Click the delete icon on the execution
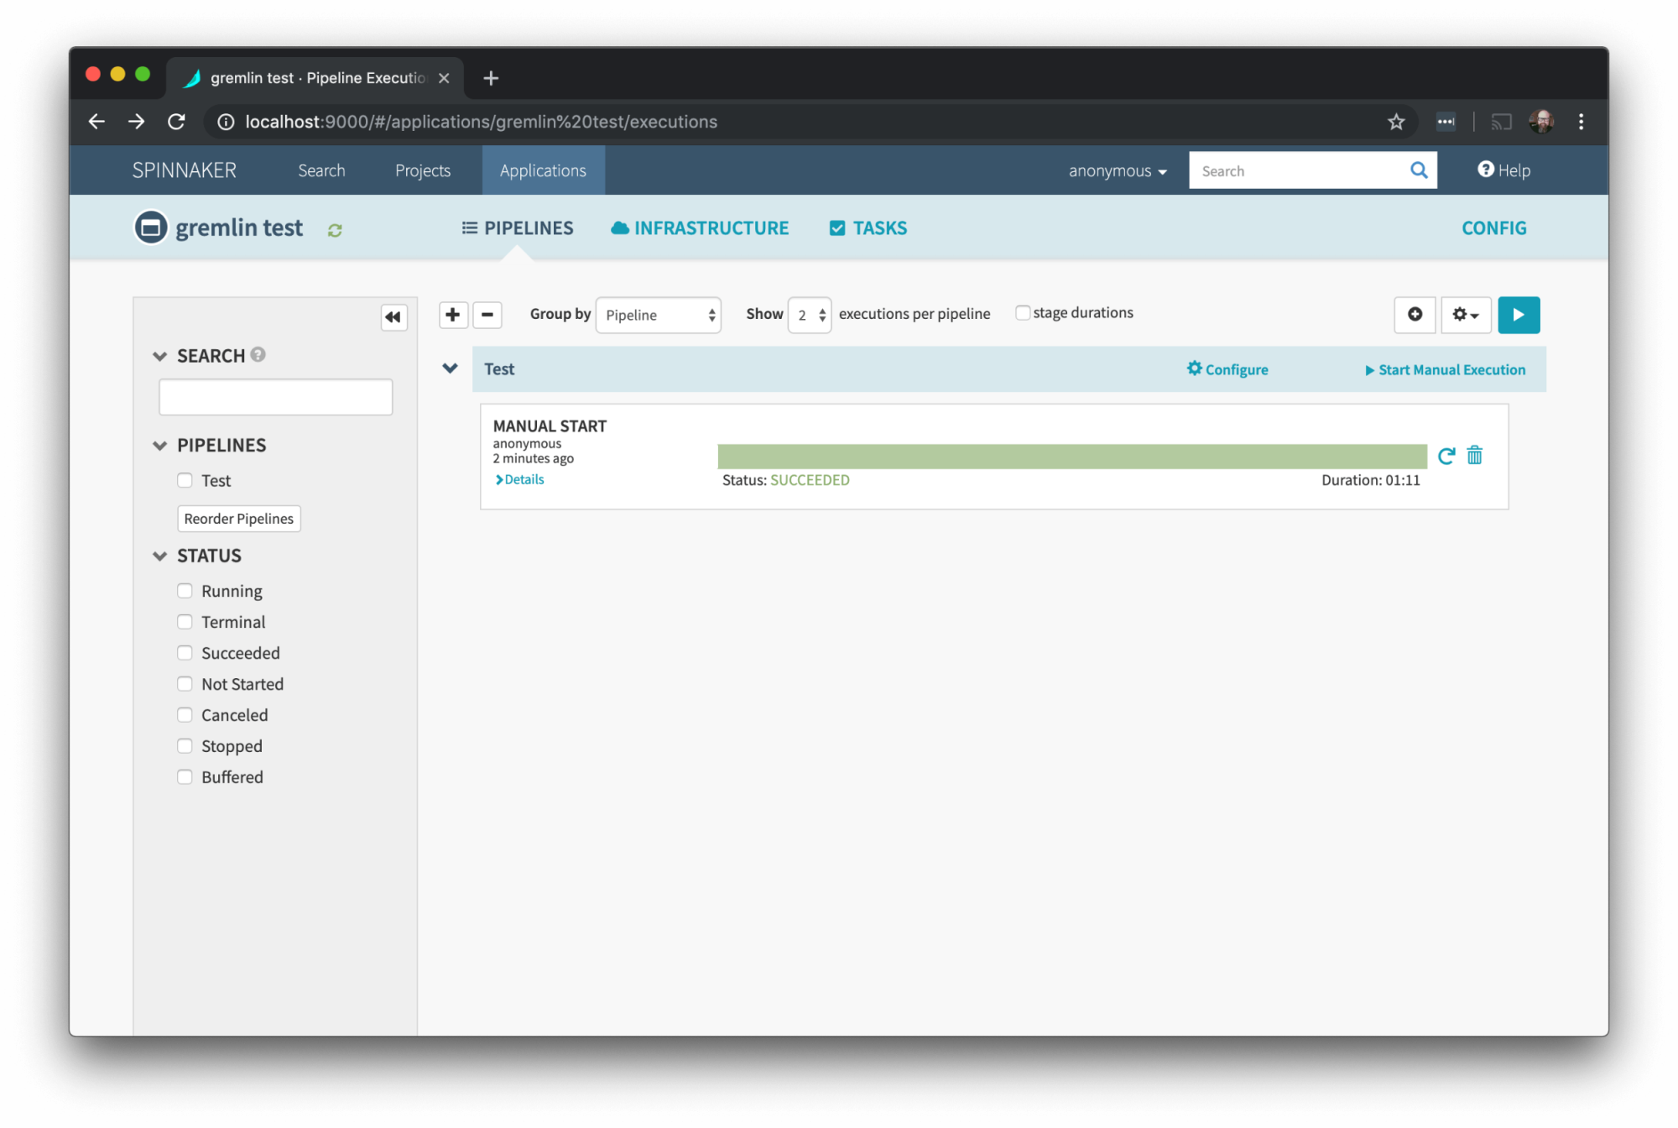Screen dimensions: 1678x1128 tap(1474, 455)
